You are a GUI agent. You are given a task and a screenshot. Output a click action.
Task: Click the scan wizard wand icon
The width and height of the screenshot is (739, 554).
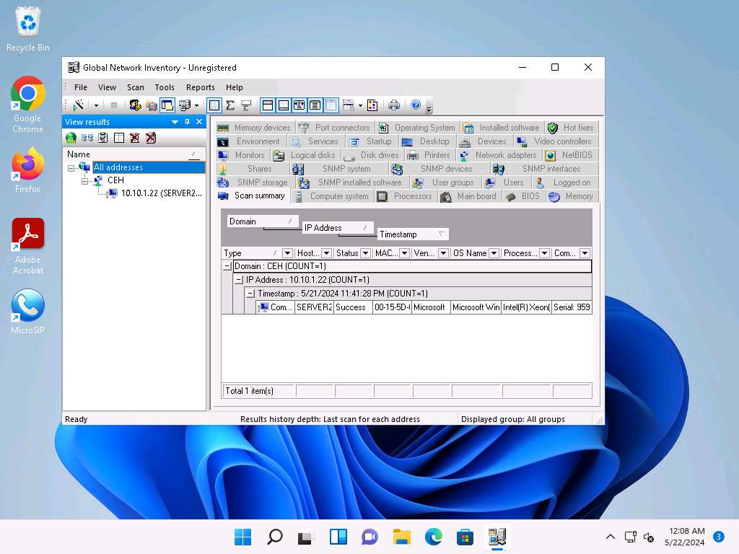pos(79,105)
